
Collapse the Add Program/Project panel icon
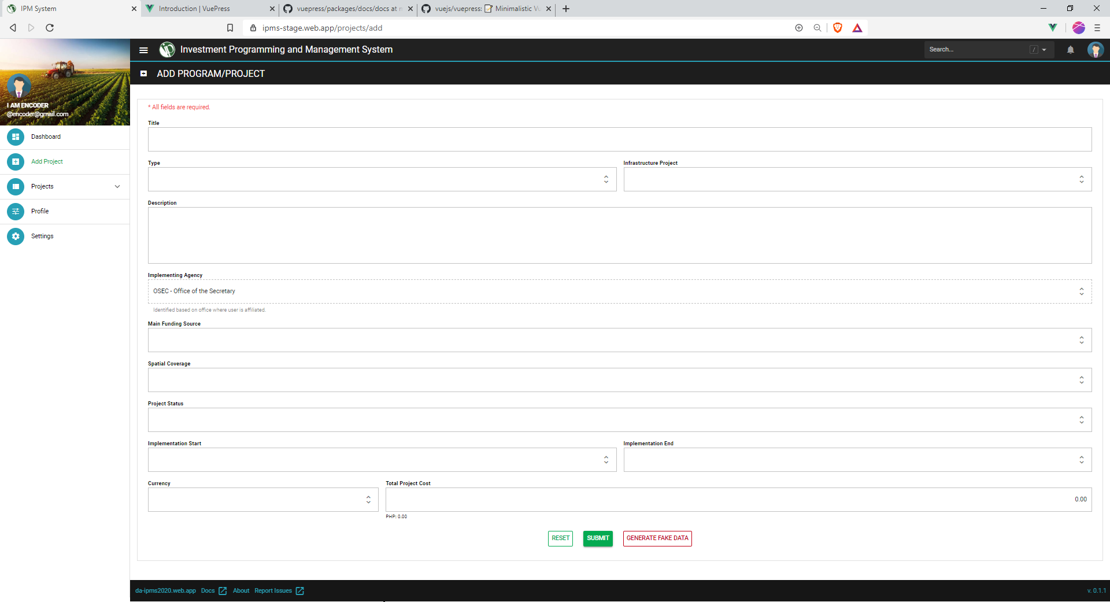click(x=143, y=73)
